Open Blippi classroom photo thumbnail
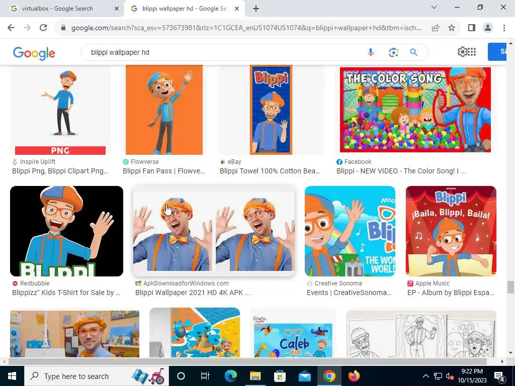 click(74, 334)
